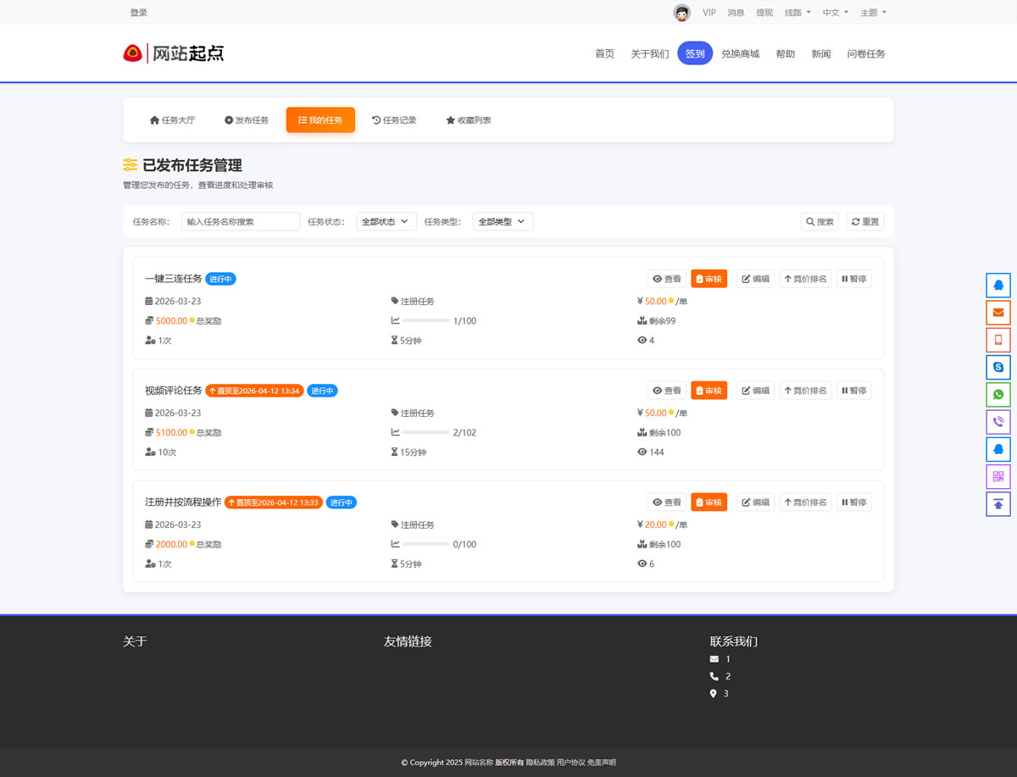Switch to the 任务记录 tab
Viewport: 1017px width, 777px height.
(x=394, y=119)
